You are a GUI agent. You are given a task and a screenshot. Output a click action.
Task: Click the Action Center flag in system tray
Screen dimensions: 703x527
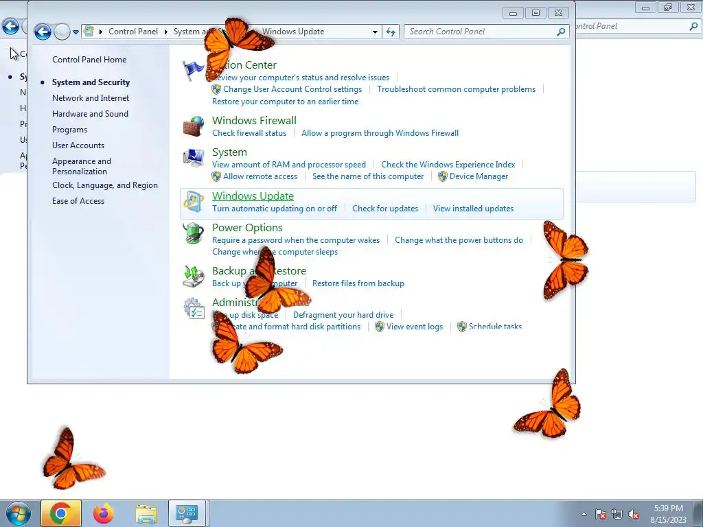600,514
